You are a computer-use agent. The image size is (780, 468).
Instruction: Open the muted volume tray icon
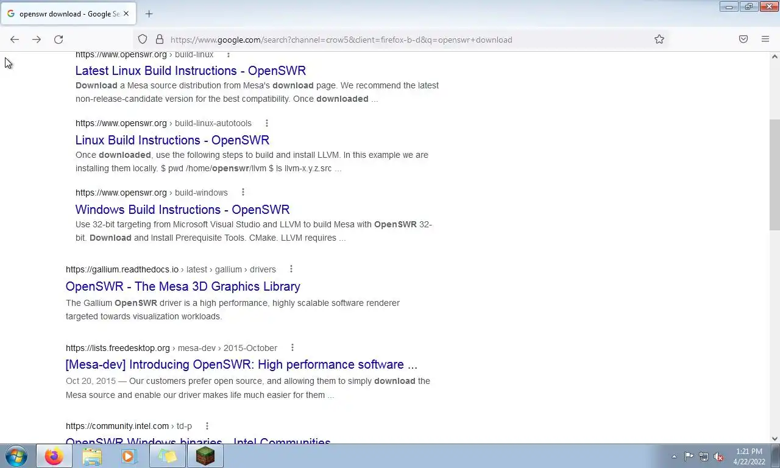coord(718,456)
